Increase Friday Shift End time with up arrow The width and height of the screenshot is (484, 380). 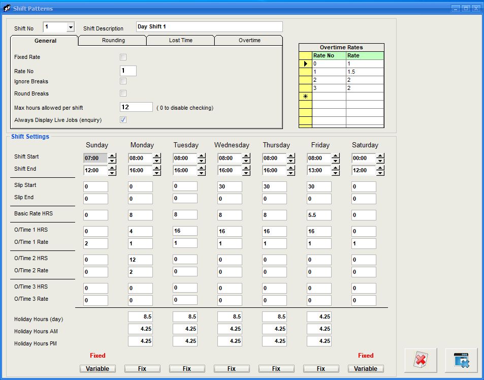(x=336, y=168)
